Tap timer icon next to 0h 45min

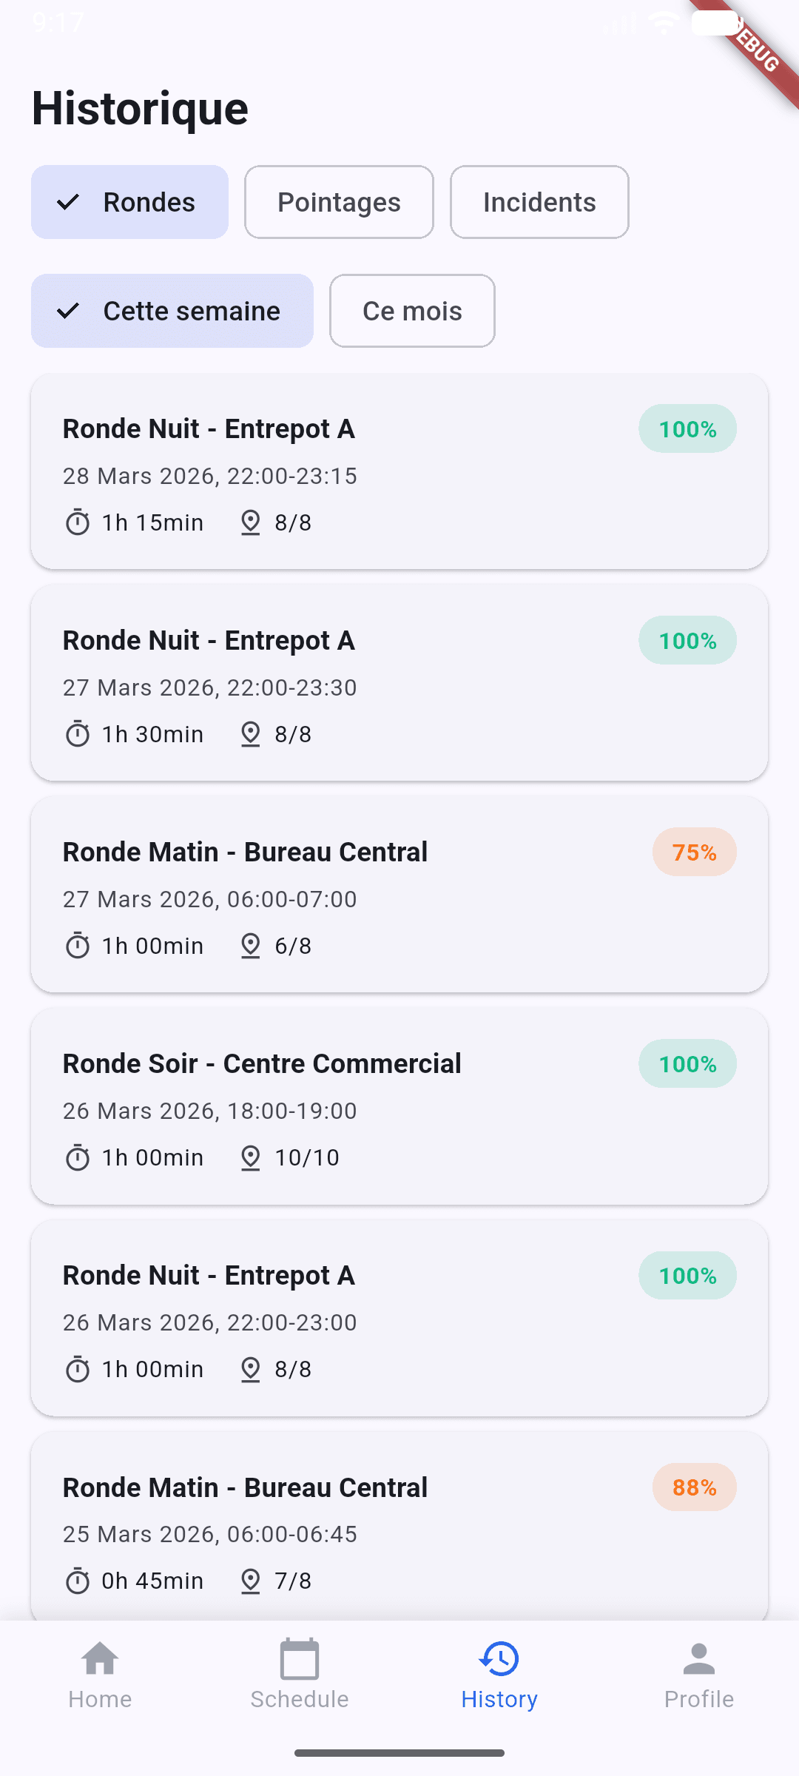click(x=78, y=1581)
